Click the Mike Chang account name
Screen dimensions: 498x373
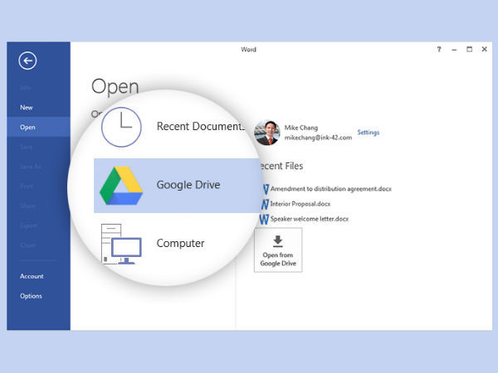[x=301, y=128]
